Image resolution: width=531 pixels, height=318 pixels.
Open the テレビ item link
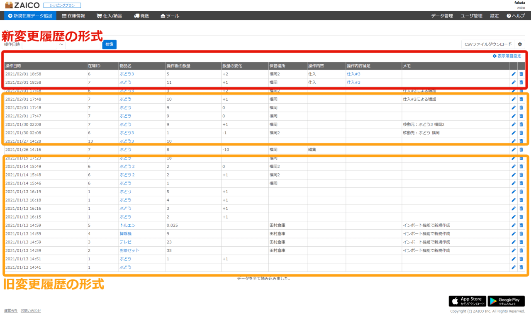(x=125, y=242)
